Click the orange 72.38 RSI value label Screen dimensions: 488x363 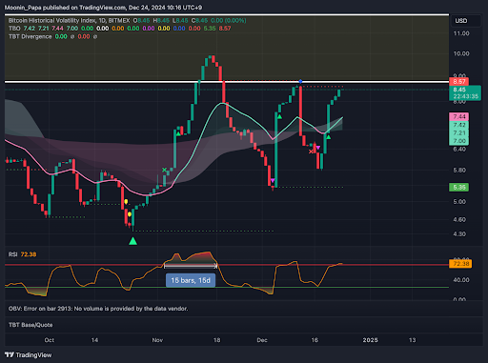pos(460,264)
